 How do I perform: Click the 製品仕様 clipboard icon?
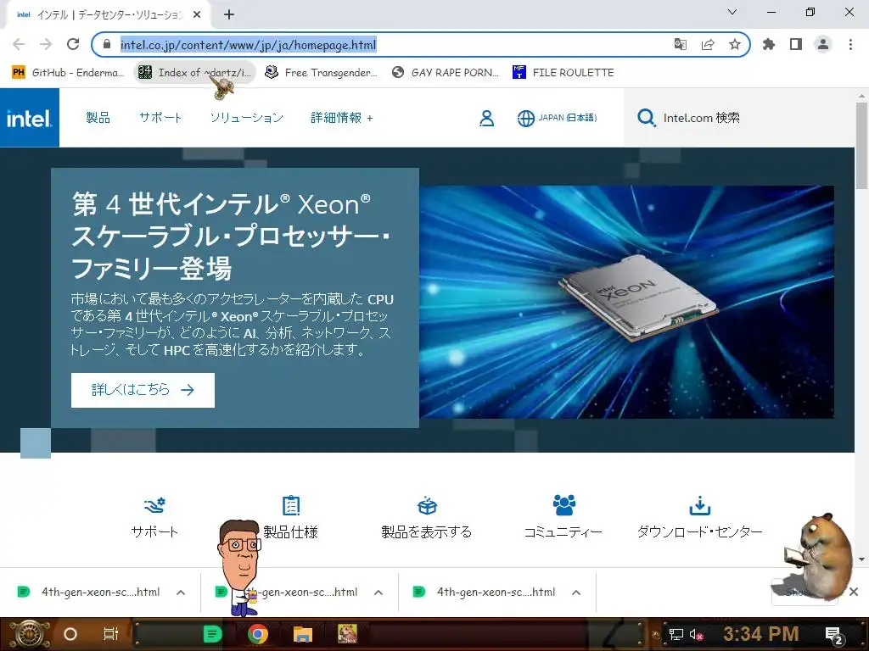291,505
